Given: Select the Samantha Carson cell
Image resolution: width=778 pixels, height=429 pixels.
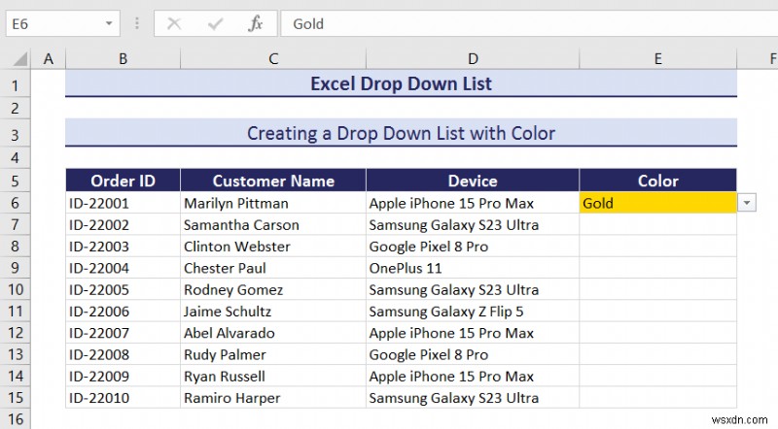Looking at the screenshot, I should (273, 225).
